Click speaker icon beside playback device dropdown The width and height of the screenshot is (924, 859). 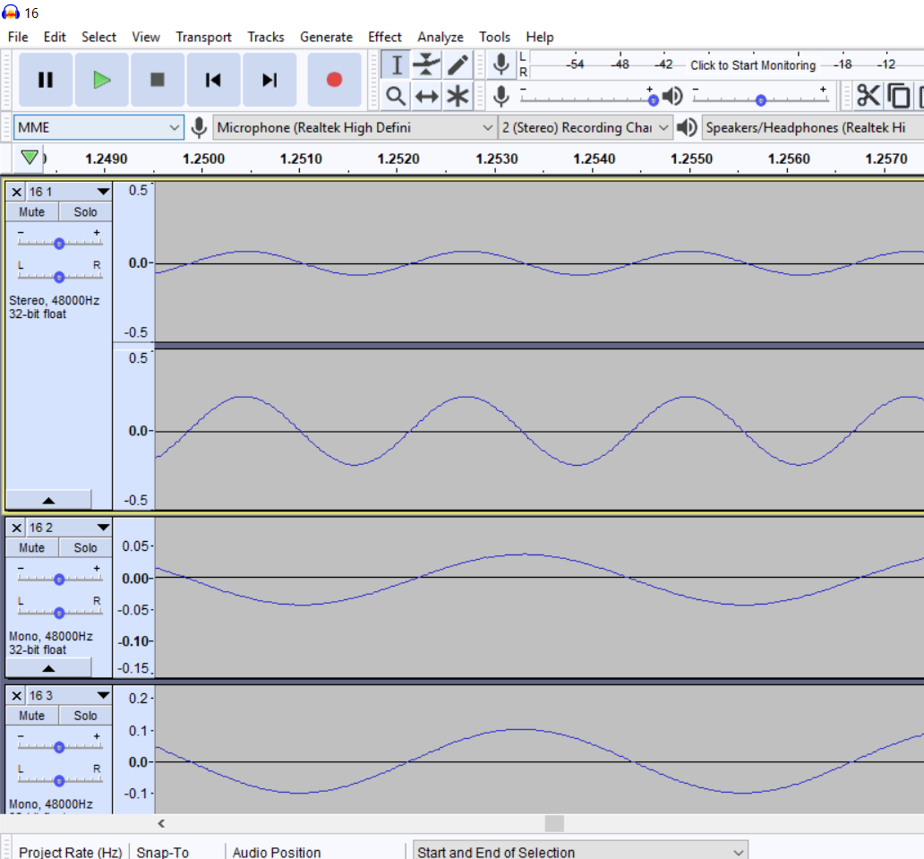(x=687, y=127)
